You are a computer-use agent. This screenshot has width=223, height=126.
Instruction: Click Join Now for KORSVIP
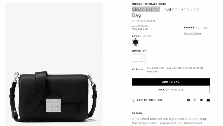click(x=152, y=71)
